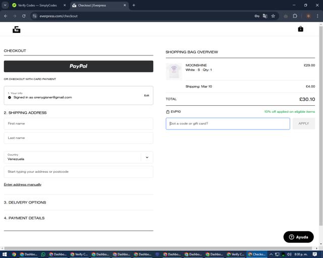The image size is (323, 258).
Task: Open saved passwords key icon
Action: (x=257, y=16)
